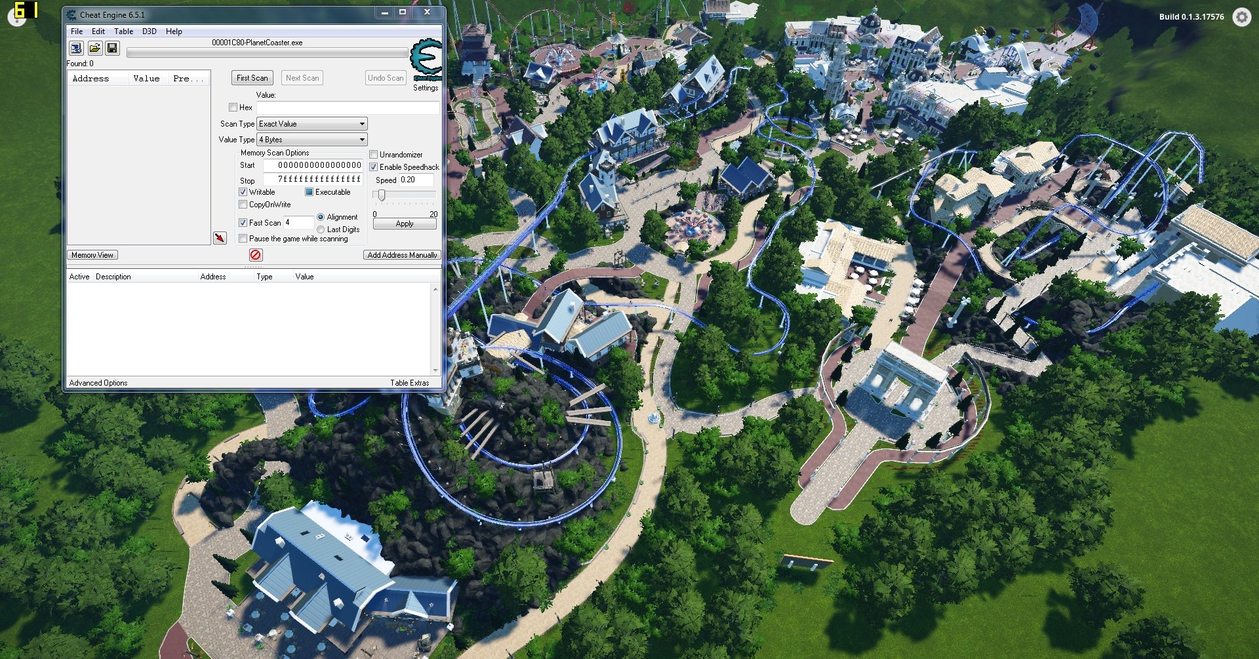Screen dimensions: 1259x659
Task: Open Memory View
Action: (x=92, y=255)
